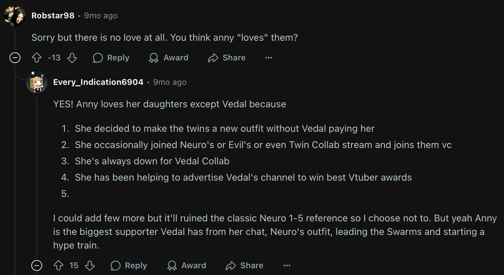Reply to Every_Indication6904's comment
Viewport: 504px width, 275px height.
[x=129, y=265]
